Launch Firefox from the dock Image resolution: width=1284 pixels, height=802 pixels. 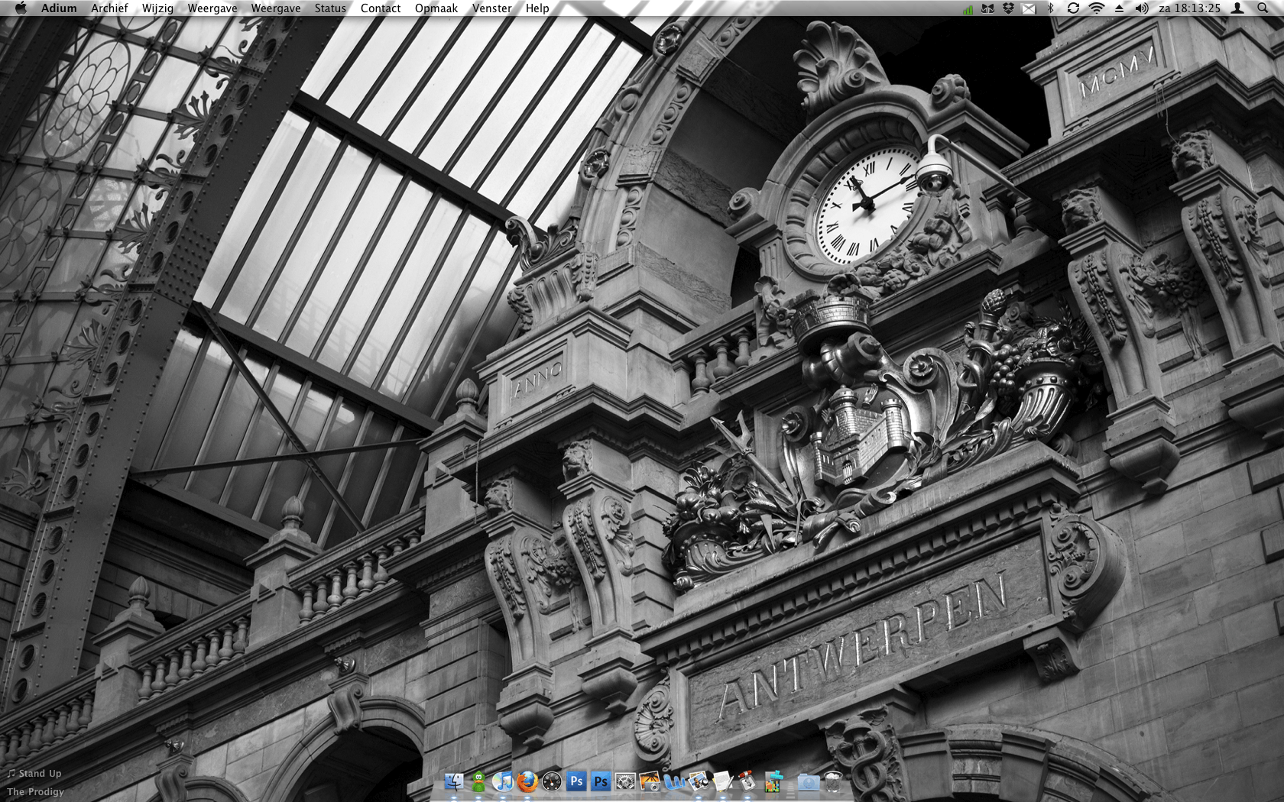click(x=527, y=781)
